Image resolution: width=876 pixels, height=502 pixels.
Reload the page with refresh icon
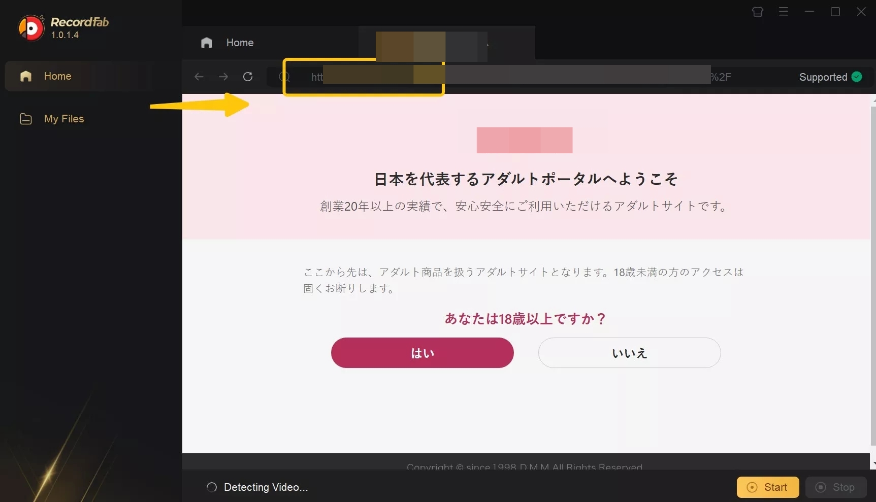248,77
